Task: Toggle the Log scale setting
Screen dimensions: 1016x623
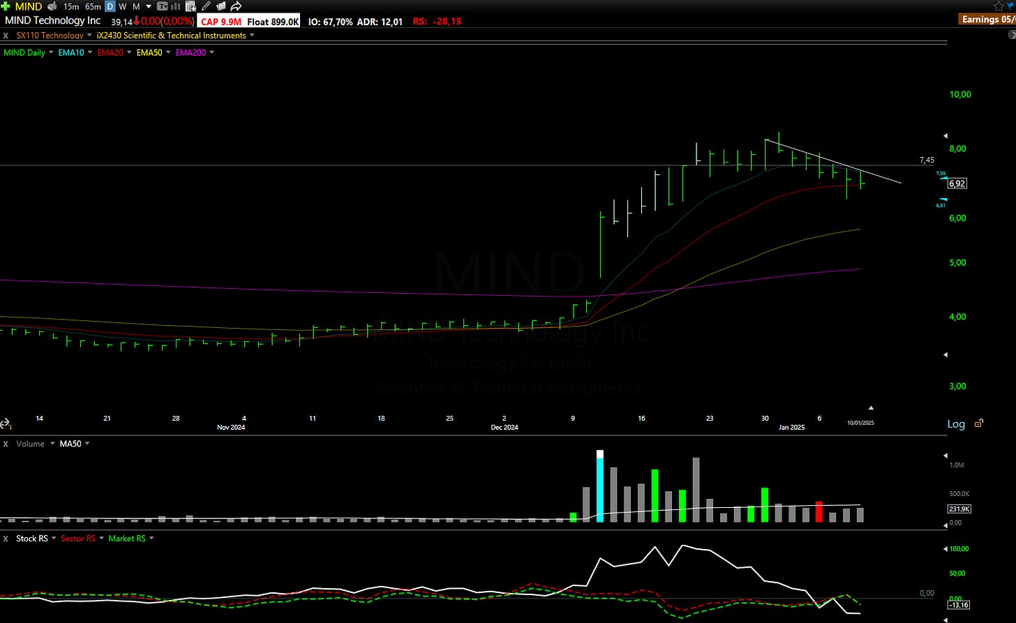Action: 956,423
